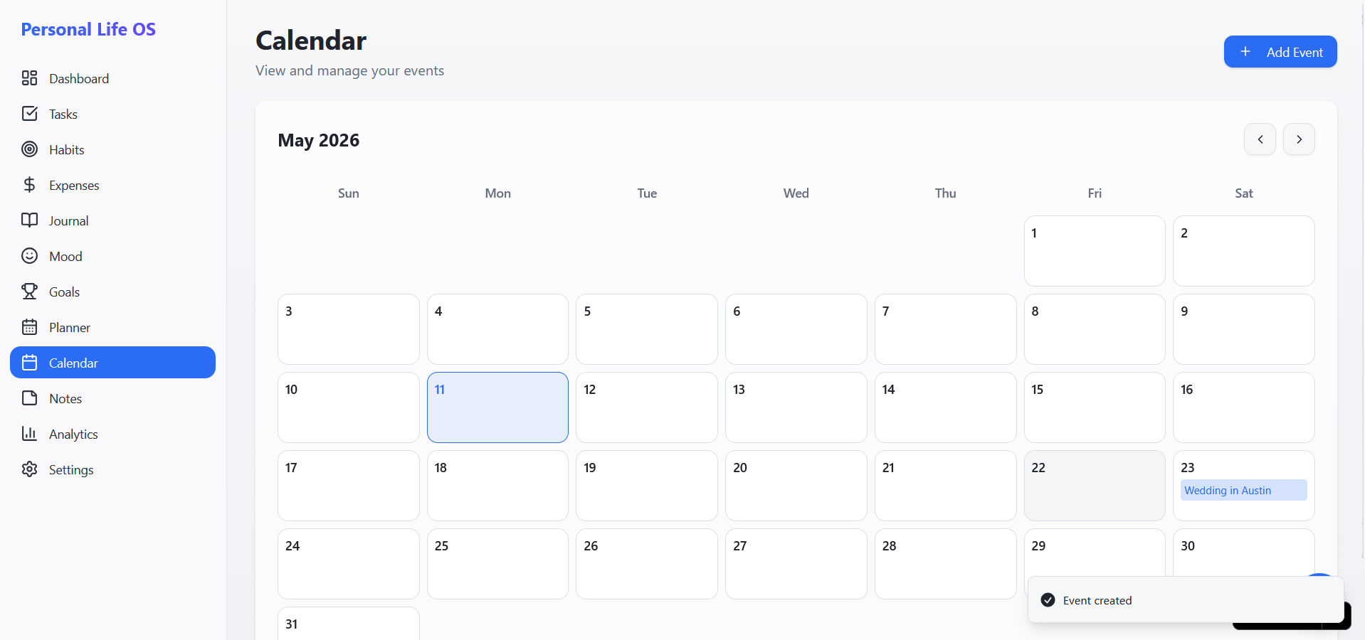Choose the May 14 day cell

click(946, 407)
